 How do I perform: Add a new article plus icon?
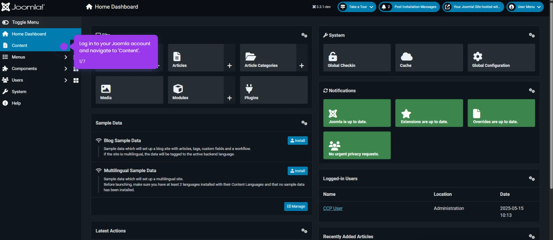pos(230,66)
